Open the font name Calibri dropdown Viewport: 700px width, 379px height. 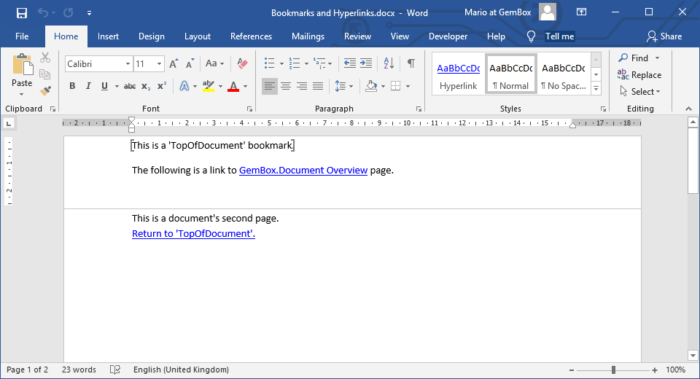[128, 64]
